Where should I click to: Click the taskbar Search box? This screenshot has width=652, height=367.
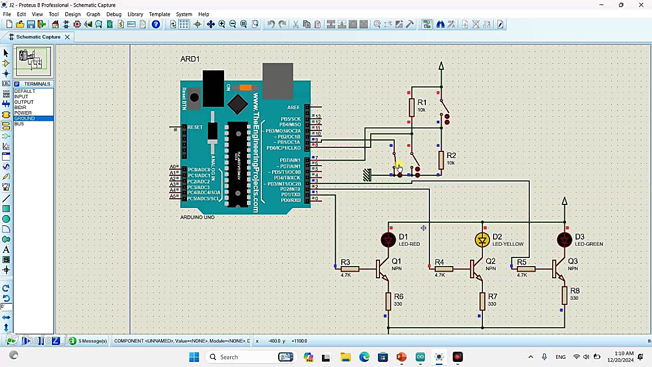[x=250, y=357]
